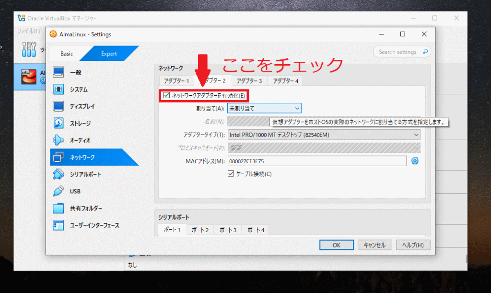Select the ネットワーク category icon
The image size is (491, 293).
pos(58,157)
